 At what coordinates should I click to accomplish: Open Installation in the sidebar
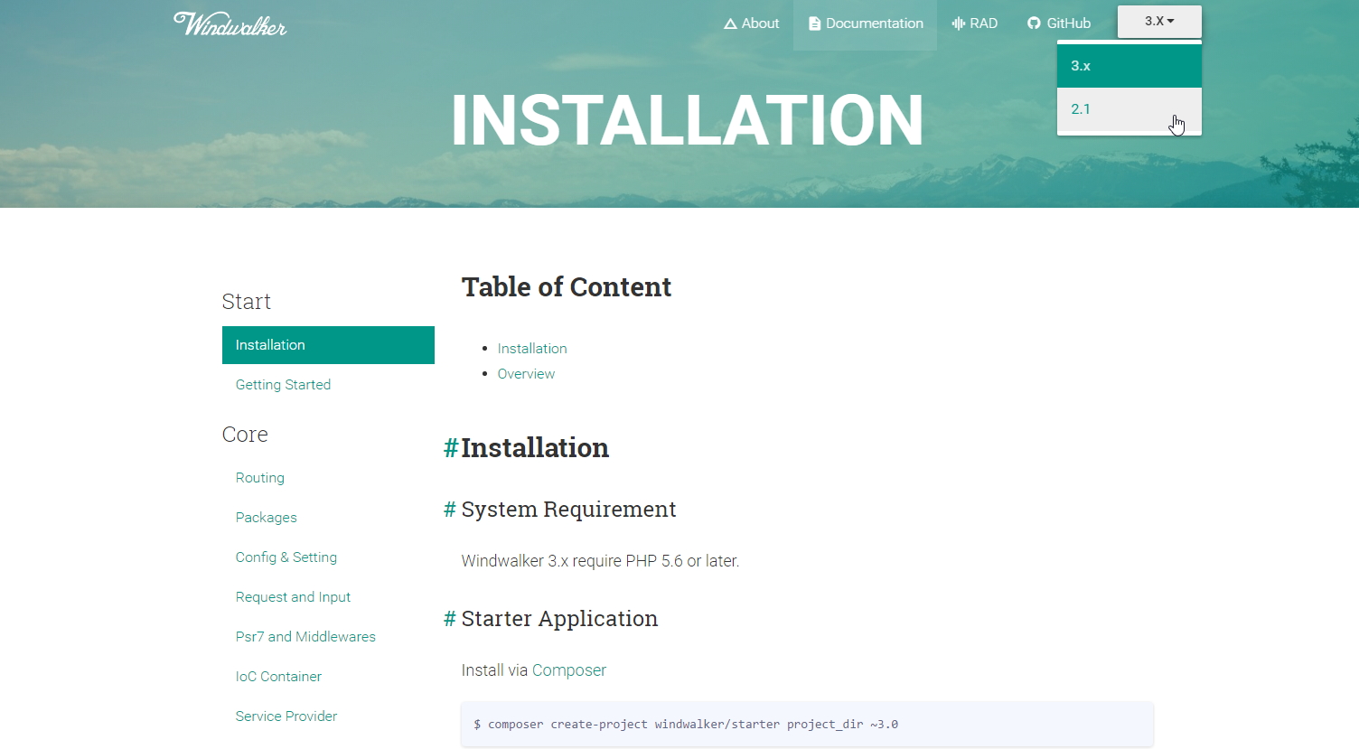tap(328, 345)
